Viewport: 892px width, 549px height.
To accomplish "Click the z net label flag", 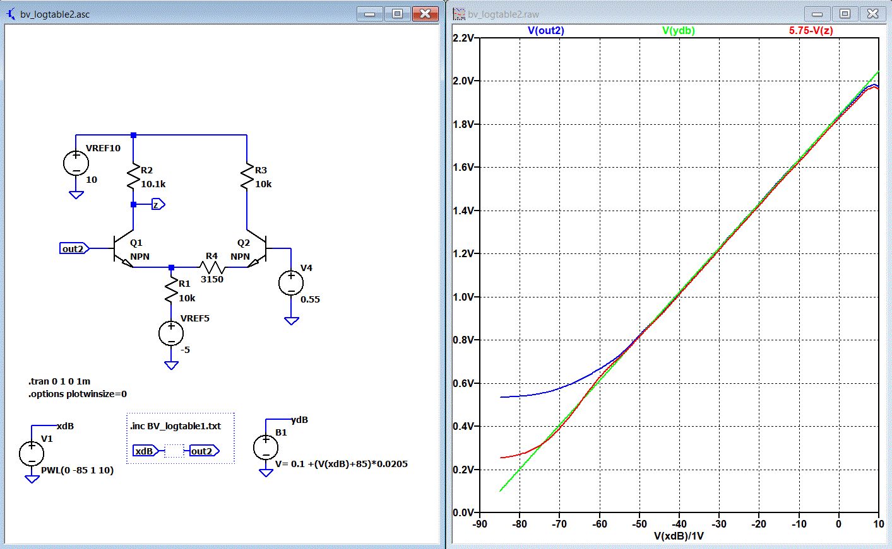I will tap(158, 204).
